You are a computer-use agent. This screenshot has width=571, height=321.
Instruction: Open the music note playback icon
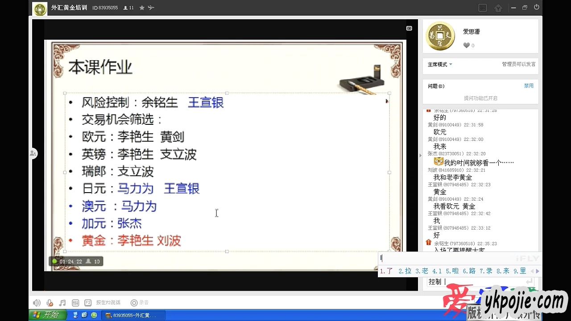(x=62, y=303)
